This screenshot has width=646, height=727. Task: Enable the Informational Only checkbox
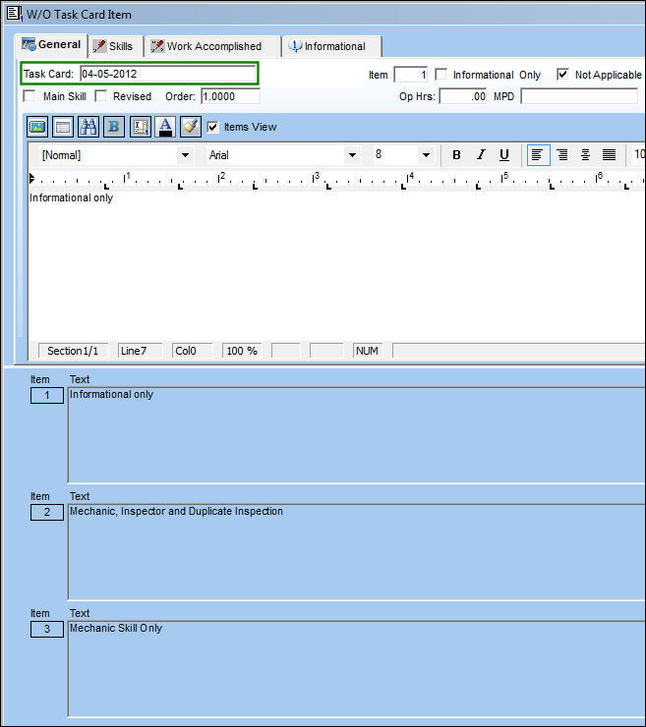coord(440,75)
